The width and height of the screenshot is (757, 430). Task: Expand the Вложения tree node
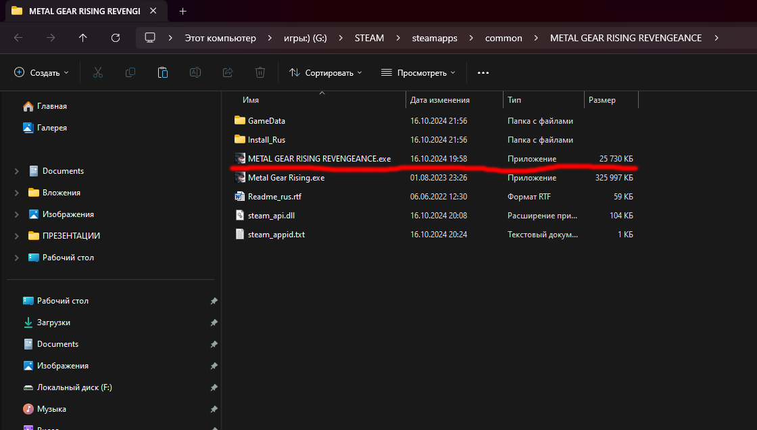click(16, 193)
